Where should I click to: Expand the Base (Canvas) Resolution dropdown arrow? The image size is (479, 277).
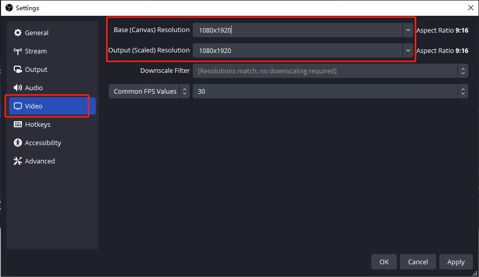click(408, 30)
